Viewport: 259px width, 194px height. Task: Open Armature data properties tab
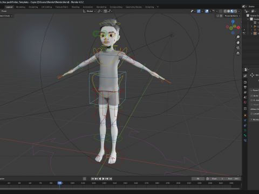point(245,130)
